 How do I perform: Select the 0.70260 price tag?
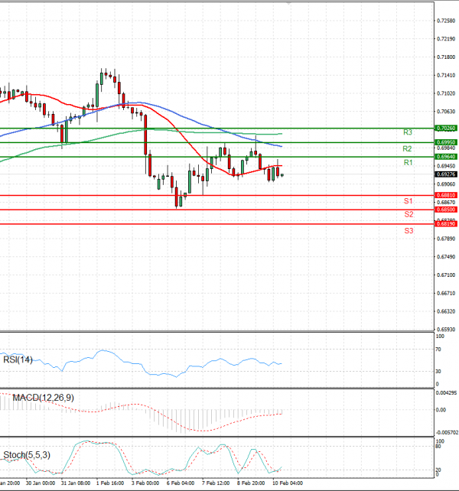pos(446,128)
